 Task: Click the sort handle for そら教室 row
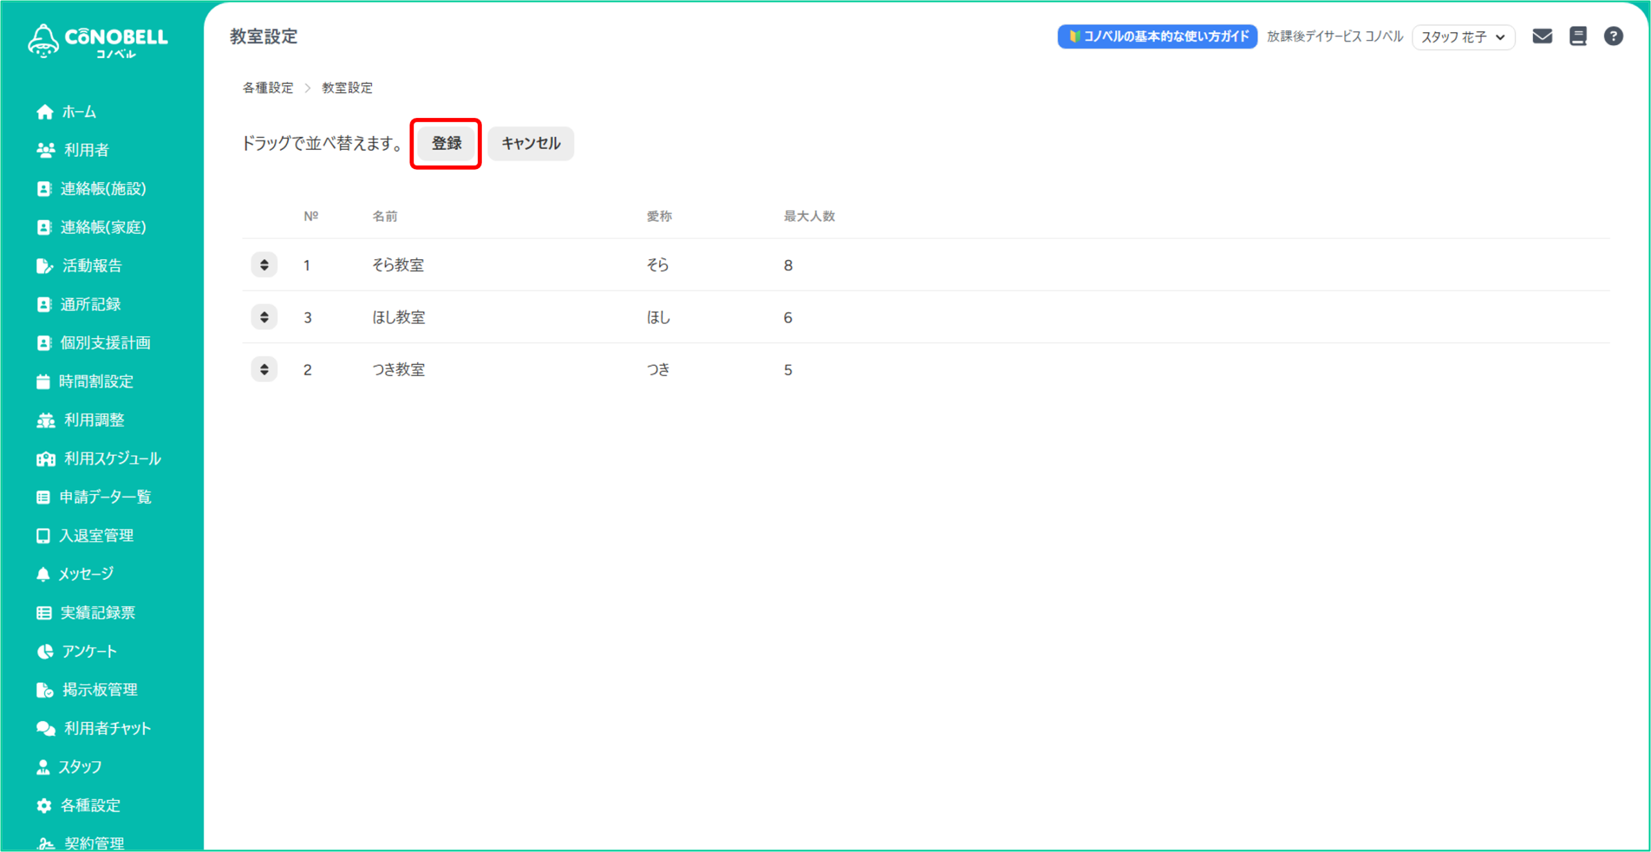pyautogui.click(x=264, y=265)
